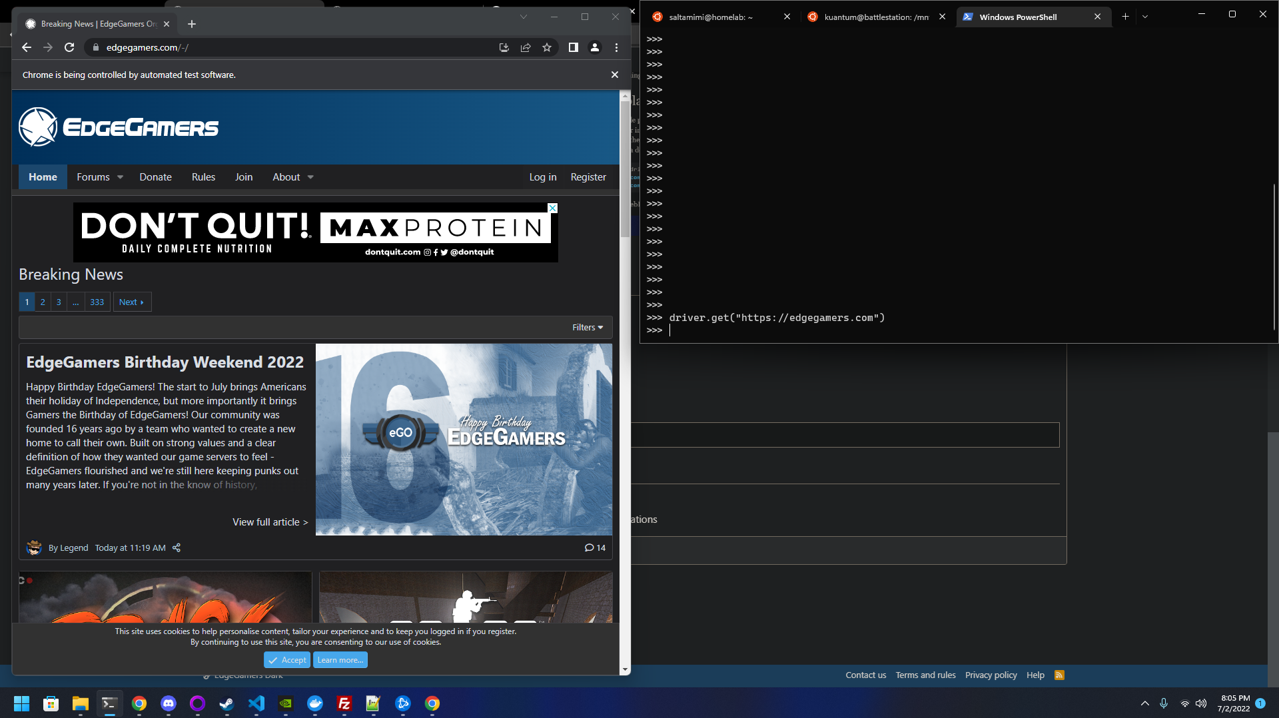Viewport: 1279px width, 718px height.
Task: Open a new terminal tab
Action: click(1125, 17)
